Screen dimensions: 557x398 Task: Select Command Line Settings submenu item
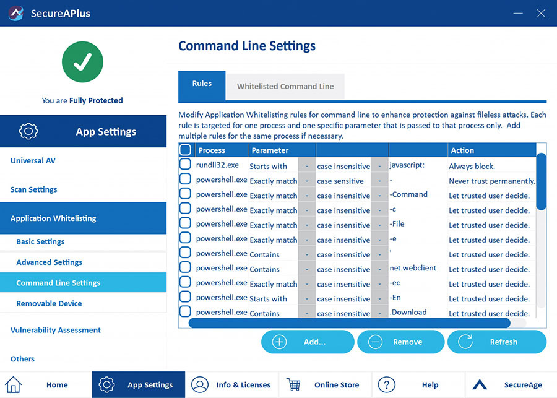83,283
